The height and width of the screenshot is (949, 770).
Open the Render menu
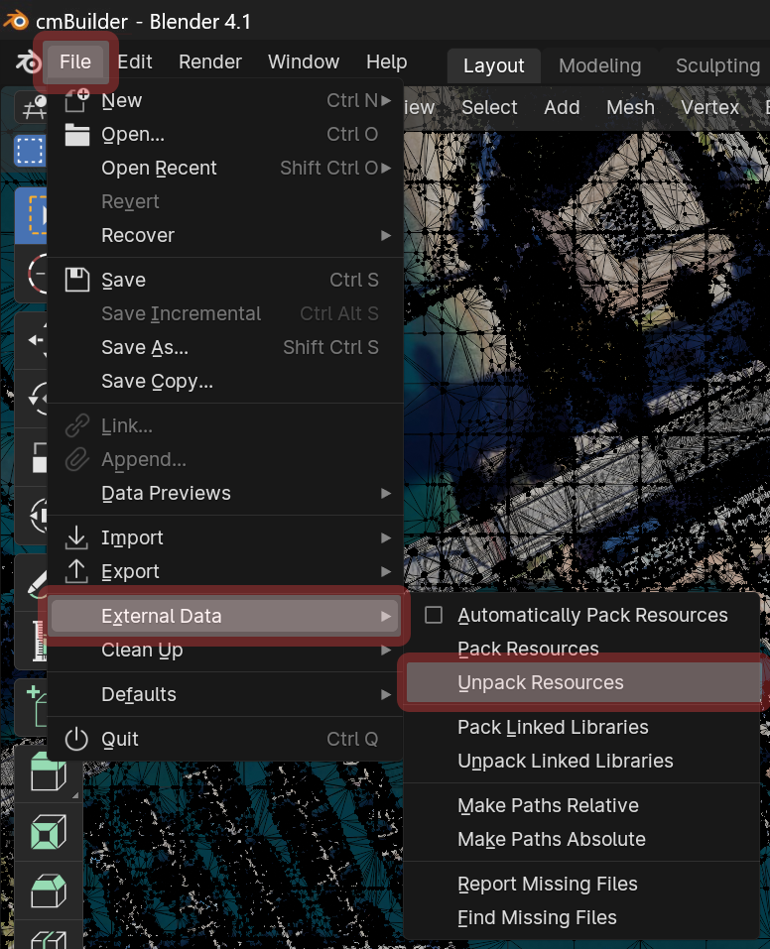209,62
